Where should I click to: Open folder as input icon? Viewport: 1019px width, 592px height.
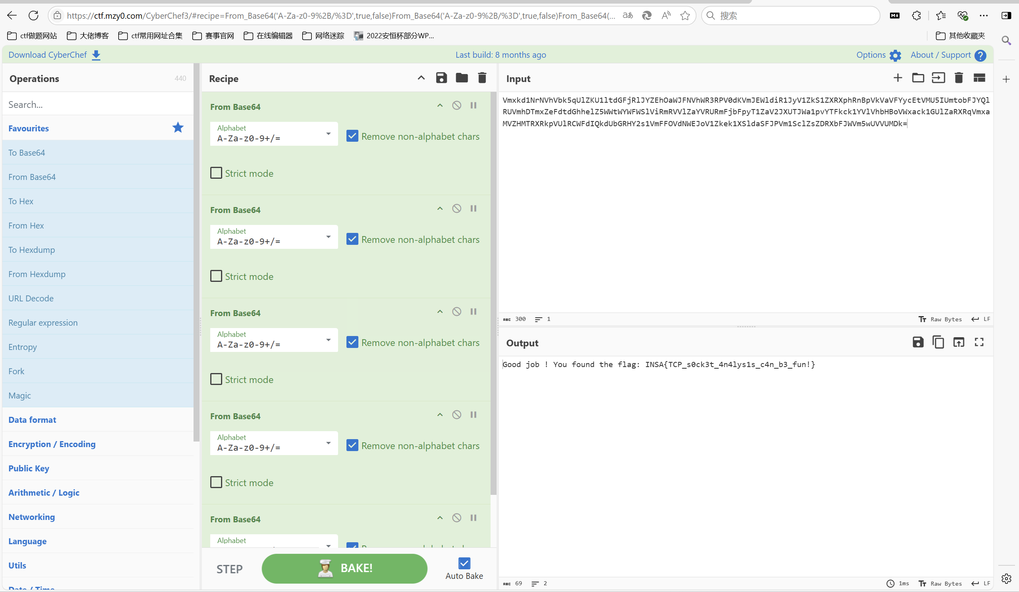coord(918,78)
